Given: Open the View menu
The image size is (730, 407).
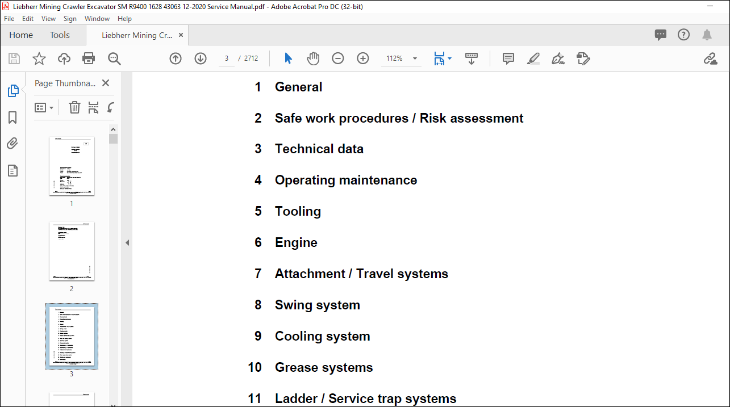Looking at the screenshot, I should pos(49,19).
